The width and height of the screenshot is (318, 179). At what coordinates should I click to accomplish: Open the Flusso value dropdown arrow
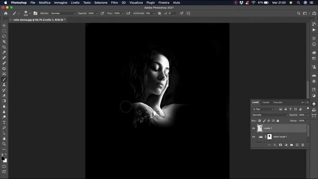tap(123, 13)
